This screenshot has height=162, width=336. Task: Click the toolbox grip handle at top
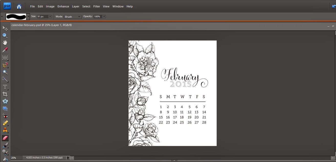[x=5, y=24]
